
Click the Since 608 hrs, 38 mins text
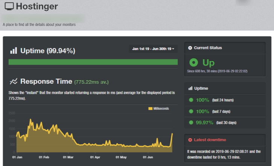217,71
